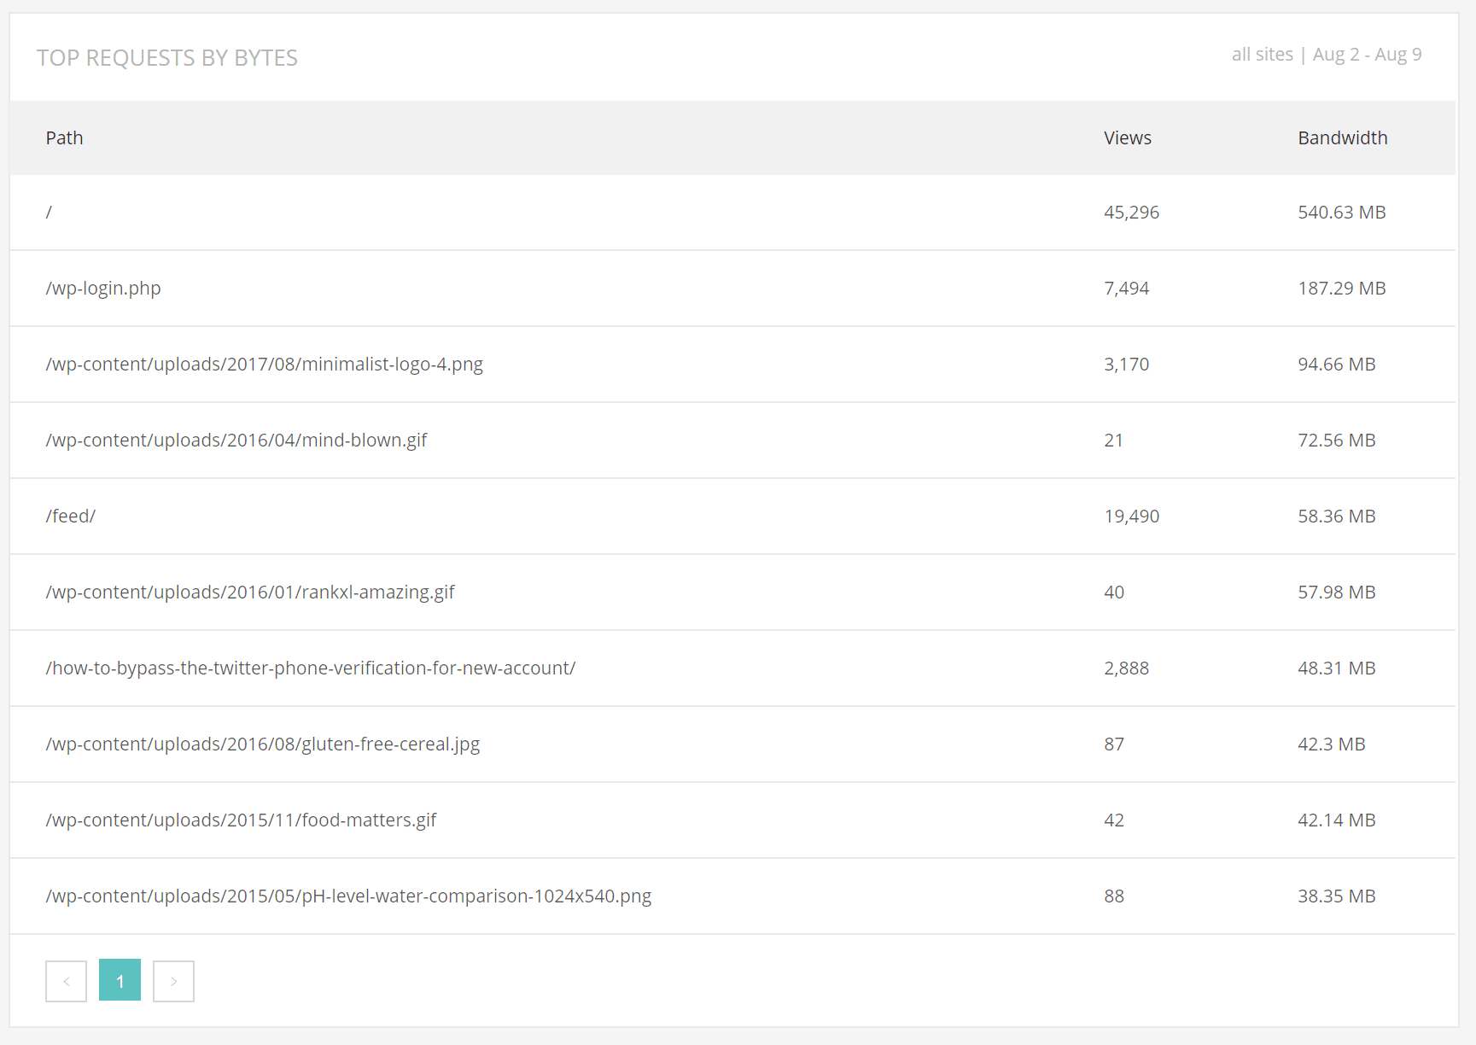Screen dimensions: 1476x1045
Task: Click the 42.3 MB bandwidth value
Action: 1331,744
